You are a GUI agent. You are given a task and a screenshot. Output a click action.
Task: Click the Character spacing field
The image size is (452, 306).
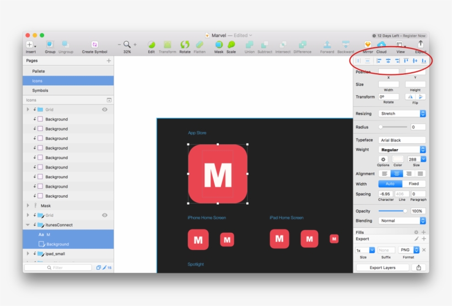click(x=386, y=194)
